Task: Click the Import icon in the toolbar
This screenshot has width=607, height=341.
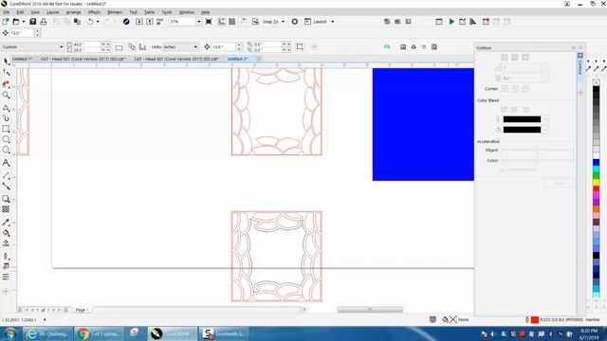Action: point(139,22)
